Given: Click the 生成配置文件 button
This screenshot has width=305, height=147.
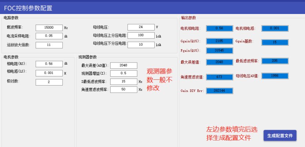Looking at the screenshot, I should (x=280, y=136).
